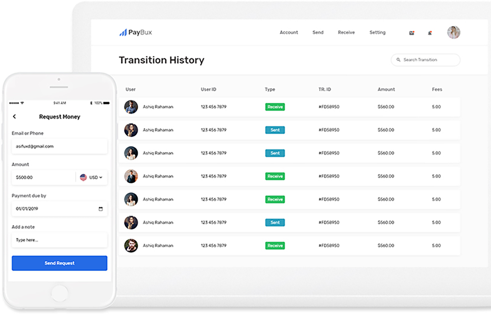Click the Receive badge in the last table row
The width and height of the screenshot is (491, 314).
pyautogui.click(x=275, y=246)
